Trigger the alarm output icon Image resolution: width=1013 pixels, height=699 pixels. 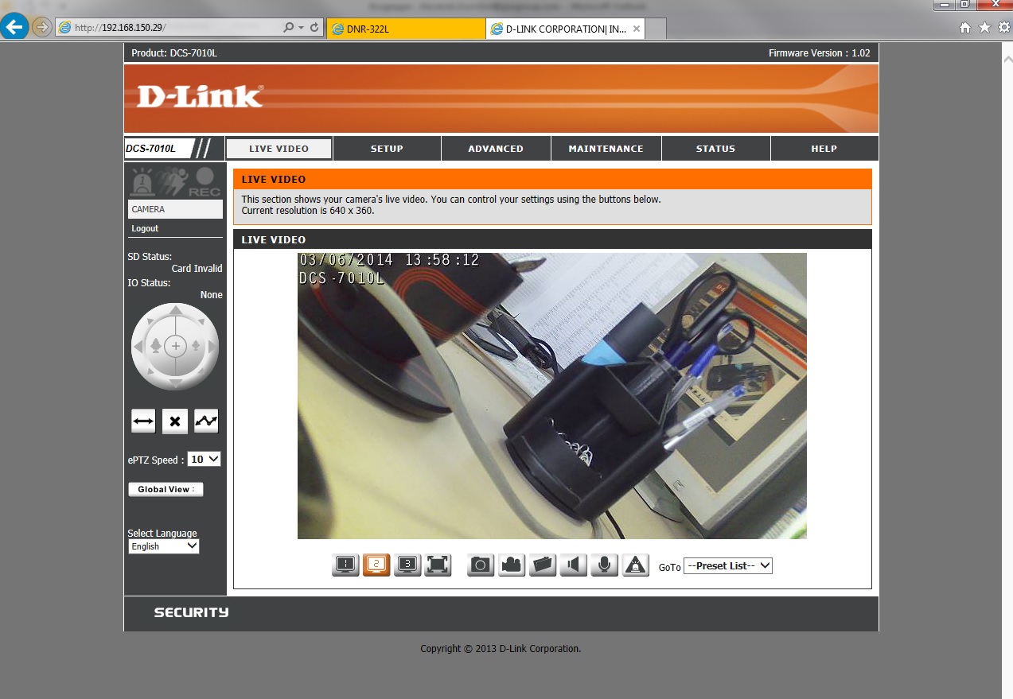pyautogui.click(x=635, y=565)
